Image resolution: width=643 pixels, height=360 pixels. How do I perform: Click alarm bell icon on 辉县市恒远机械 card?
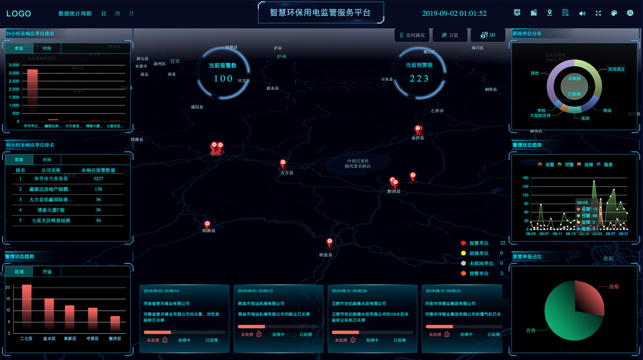pyautogui.click(x=259, y=334)
